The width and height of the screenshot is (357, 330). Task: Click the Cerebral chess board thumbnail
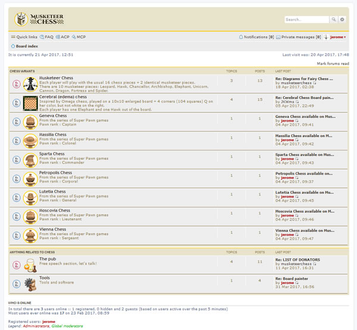(30, 101)
